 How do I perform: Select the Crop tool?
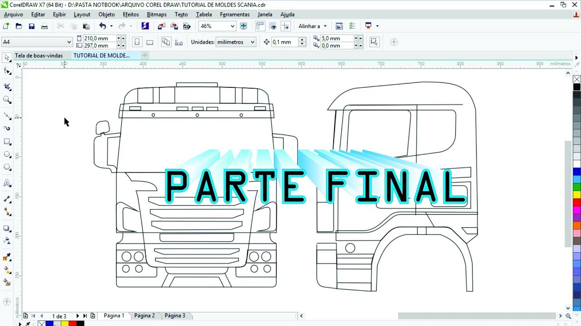coord(7,86)
